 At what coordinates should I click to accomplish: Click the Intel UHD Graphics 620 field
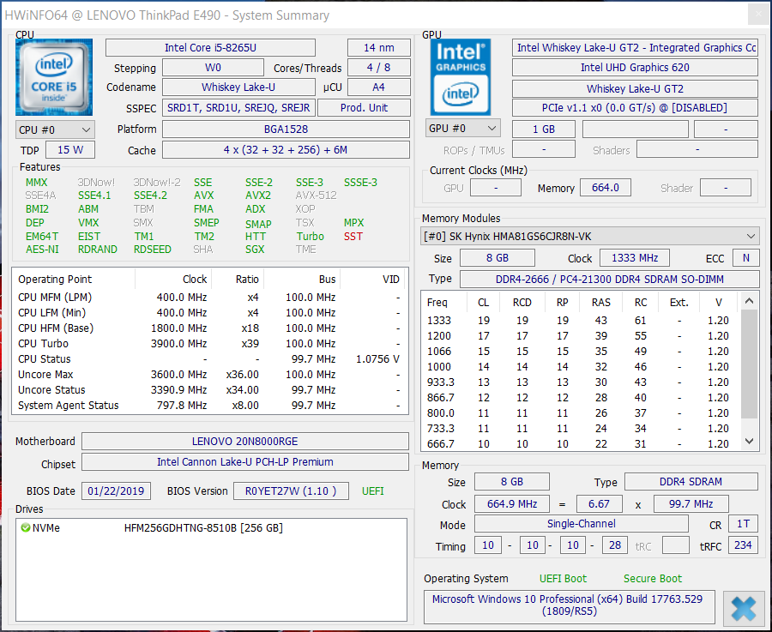tap(635, 68)
